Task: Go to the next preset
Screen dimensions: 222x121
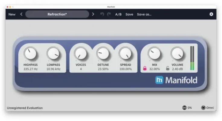Action: [x=93, y=14]
